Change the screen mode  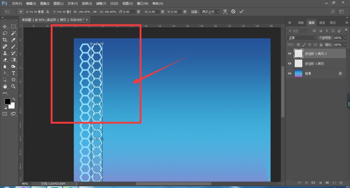point(13,114)
